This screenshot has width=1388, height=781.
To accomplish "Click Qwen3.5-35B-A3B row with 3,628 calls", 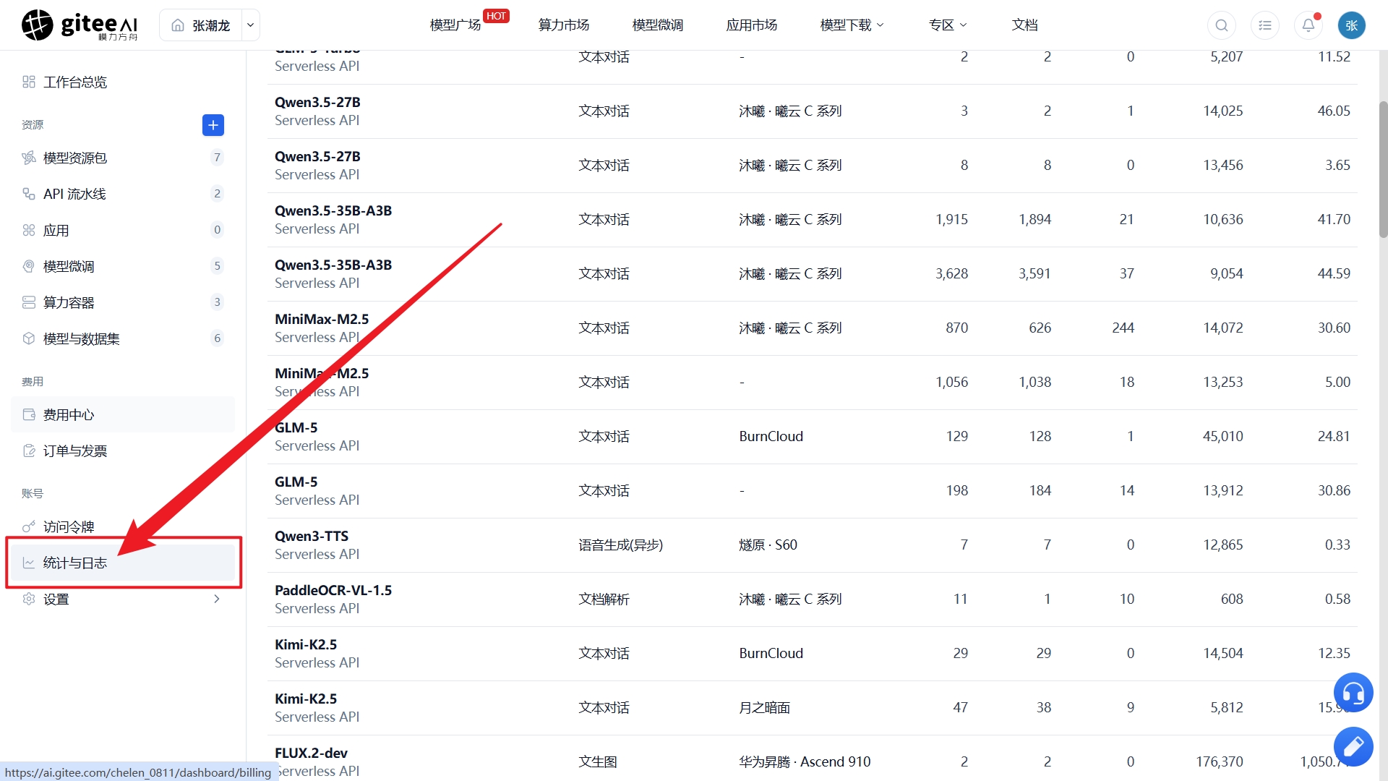I will [812, 274].
